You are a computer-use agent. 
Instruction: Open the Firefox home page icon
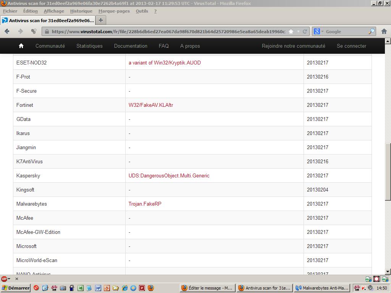click(384, 31)
